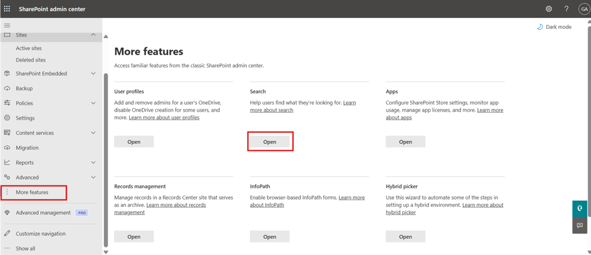Open the teal headset support widget

pos(579,208)
